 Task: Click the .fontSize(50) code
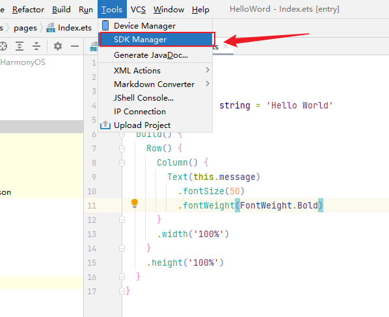pyautogui.click(x=211, y=191)
